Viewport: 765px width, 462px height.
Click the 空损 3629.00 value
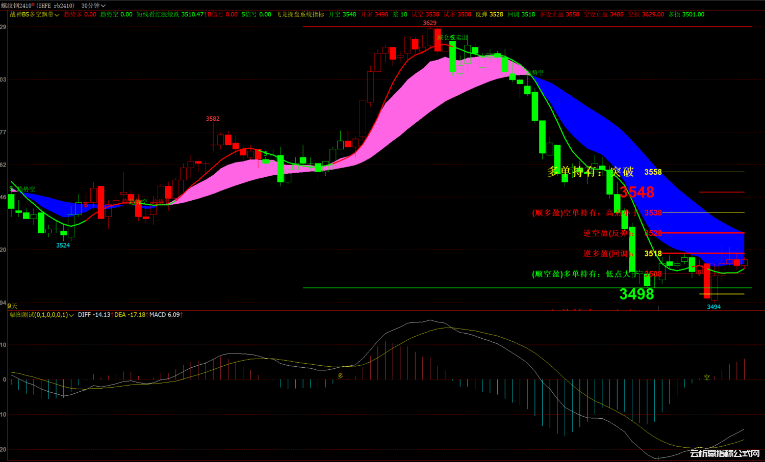[646, 14]
